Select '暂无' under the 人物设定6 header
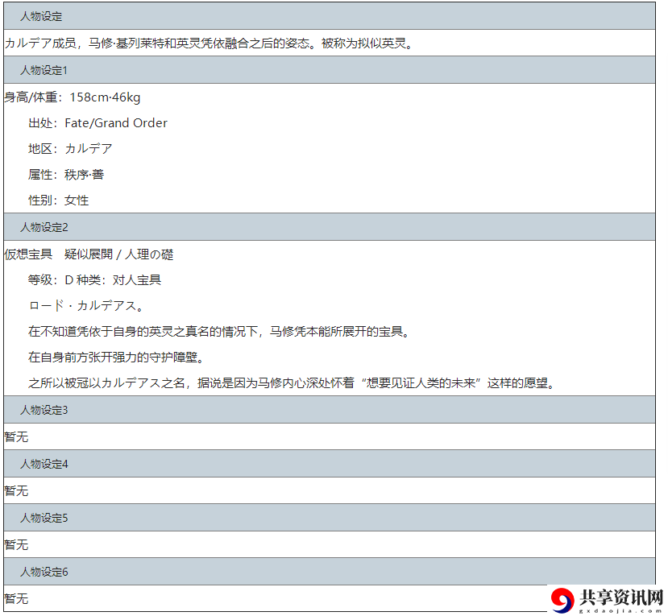This screenshot has width=668, height=616. (x=16, y=598)
